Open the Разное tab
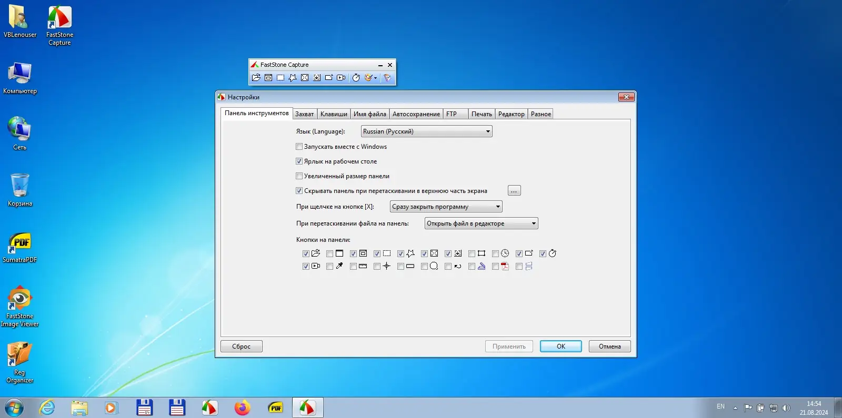Image resolution: width=842 pixels, height=418 pixels. click(541, 114)
